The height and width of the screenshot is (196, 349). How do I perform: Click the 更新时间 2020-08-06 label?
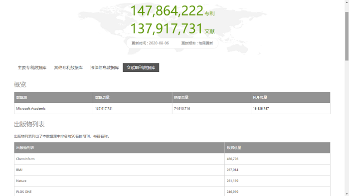click(x=150, y=43)
